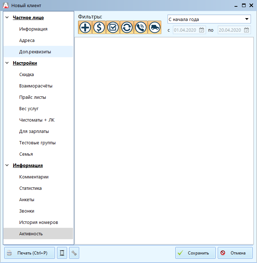Click 'Печать (Ctrl+P)' button
This screenshot has height=263, width=257.
[30, 253]
